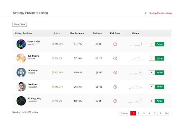The height and width of the screenshot is (123, 177).
Task: Open FX Master's avatar image
Action: tap(21, 72)
